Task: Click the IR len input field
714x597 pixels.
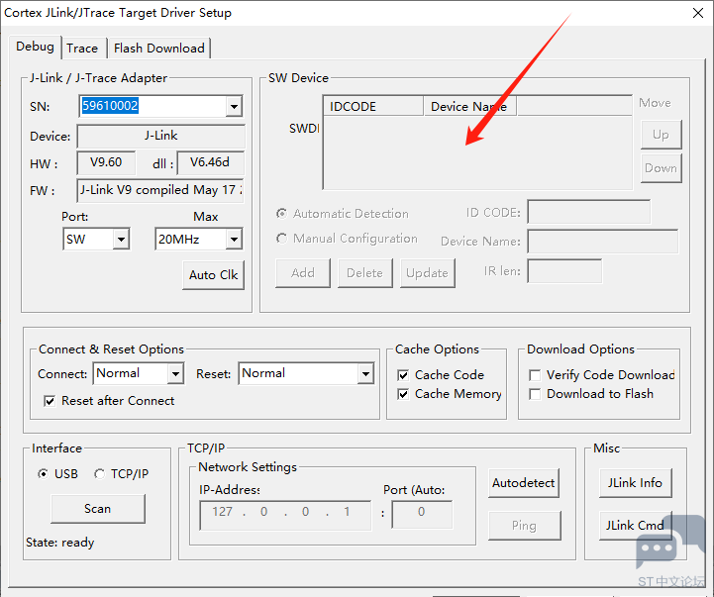Action: coord(564,271)
